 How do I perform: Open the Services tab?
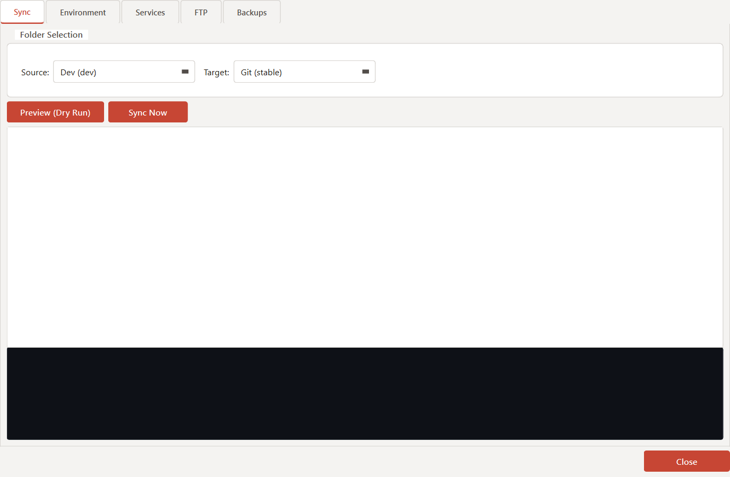pyautogui.click(x=150, y=12)
